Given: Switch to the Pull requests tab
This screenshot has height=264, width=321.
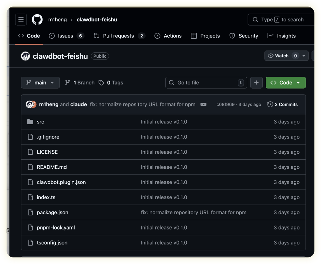Looking at the screenshot, I should click(119, 36).
